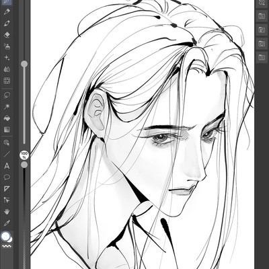Select the Blend tool with droplets icon
This screenshot has height=269, width=269.
click(x=7, y=69)
